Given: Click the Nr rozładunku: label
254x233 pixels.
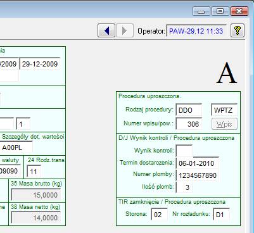Looking at the screenshot, I should pos(191,214).
